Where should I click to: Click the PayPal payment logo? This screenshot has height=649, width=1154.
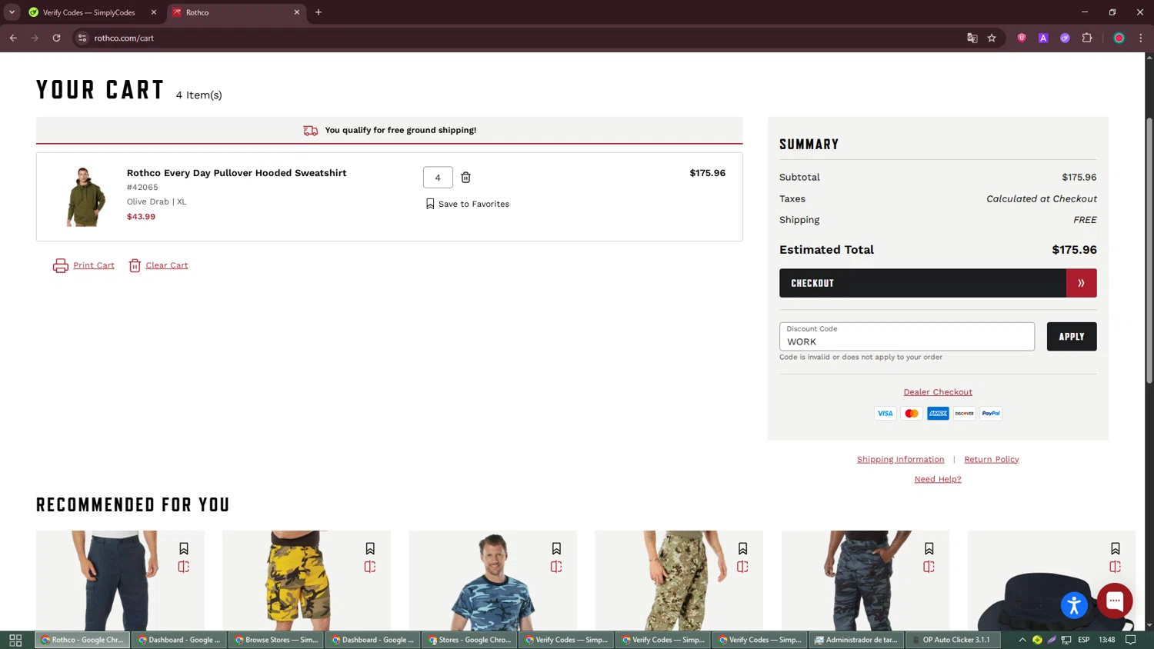click(991, 414)
